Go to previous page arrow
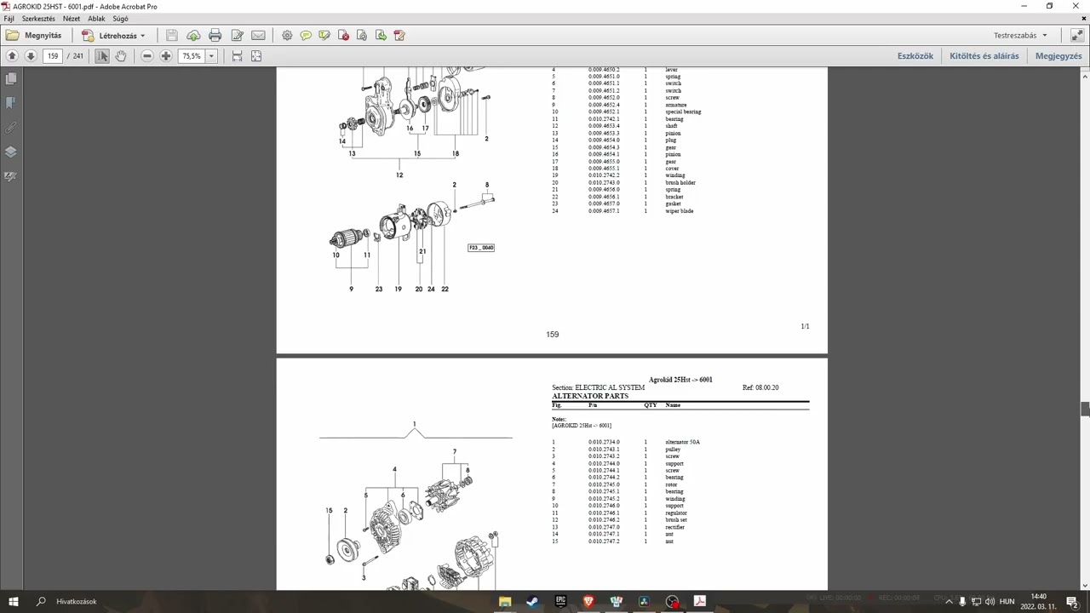 (x=12, y=56)
